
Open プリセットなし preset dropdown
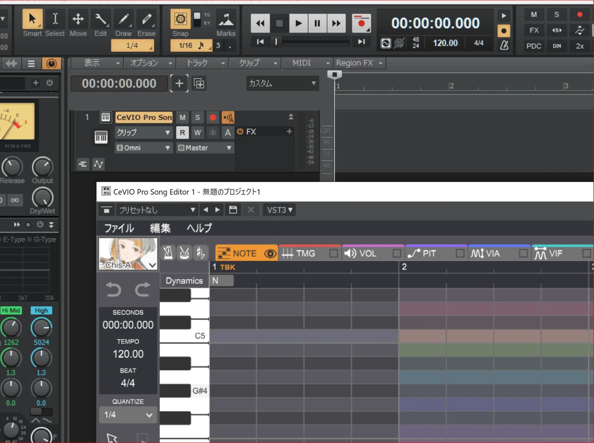[157, 210]
